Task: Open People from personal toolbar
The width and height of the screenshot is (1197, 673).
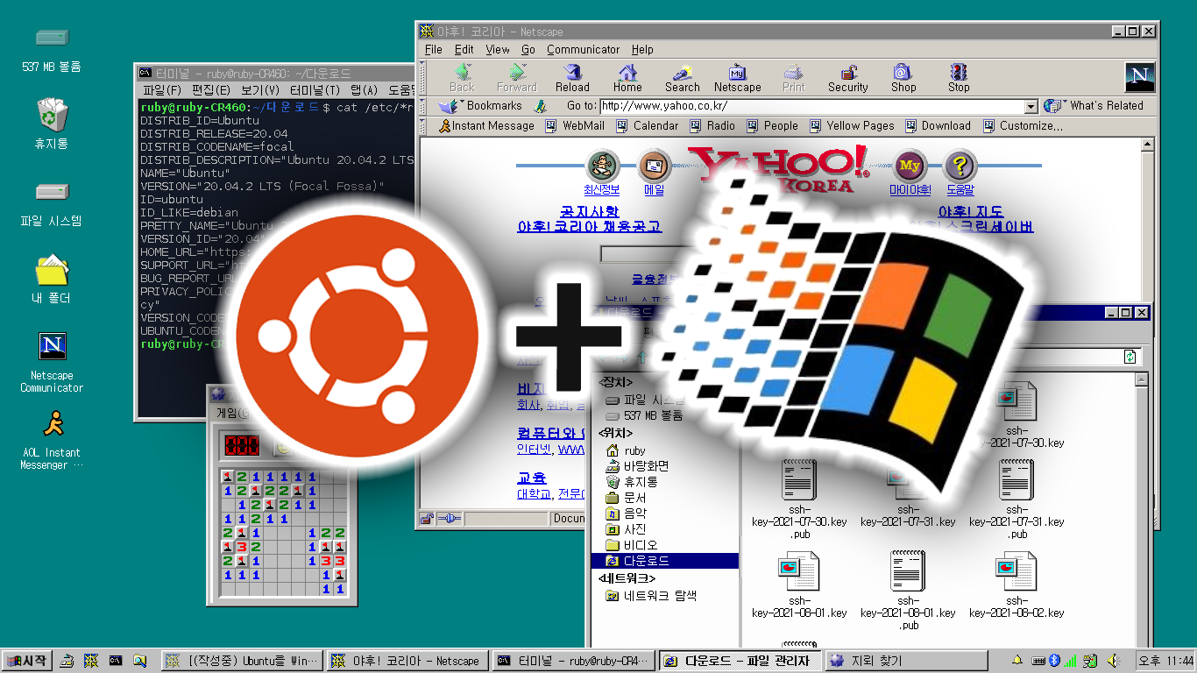Action: [x=771, y=126]
